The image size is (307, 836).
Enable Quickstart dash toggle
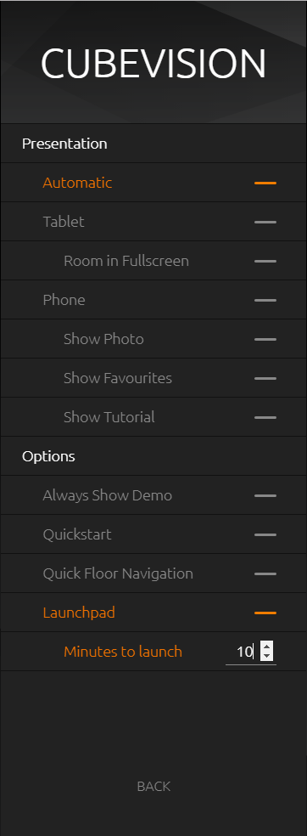(x=265, y=534)
